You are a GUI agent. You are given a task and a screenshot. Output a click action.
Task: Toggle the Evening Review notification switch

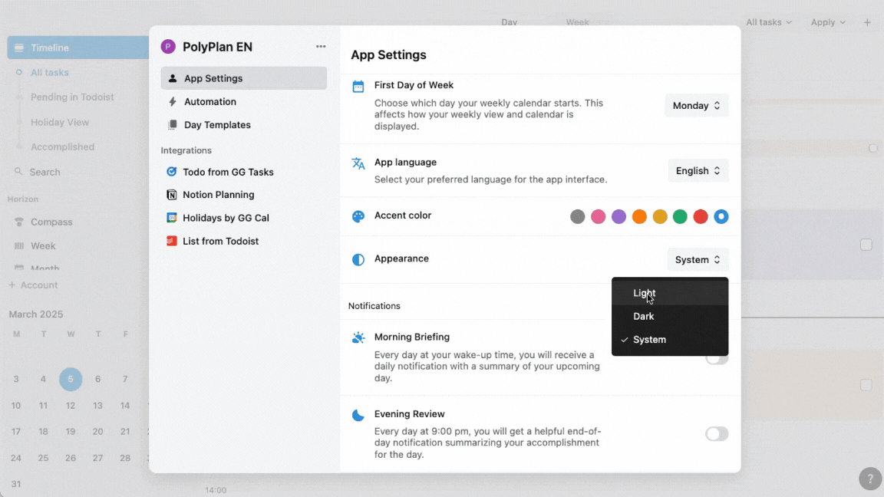pyautogui.click(x=716, y=434)
